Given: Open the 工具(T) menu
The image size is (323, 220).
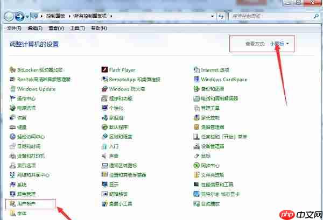Looking at the screenshot, I should 78,28.
